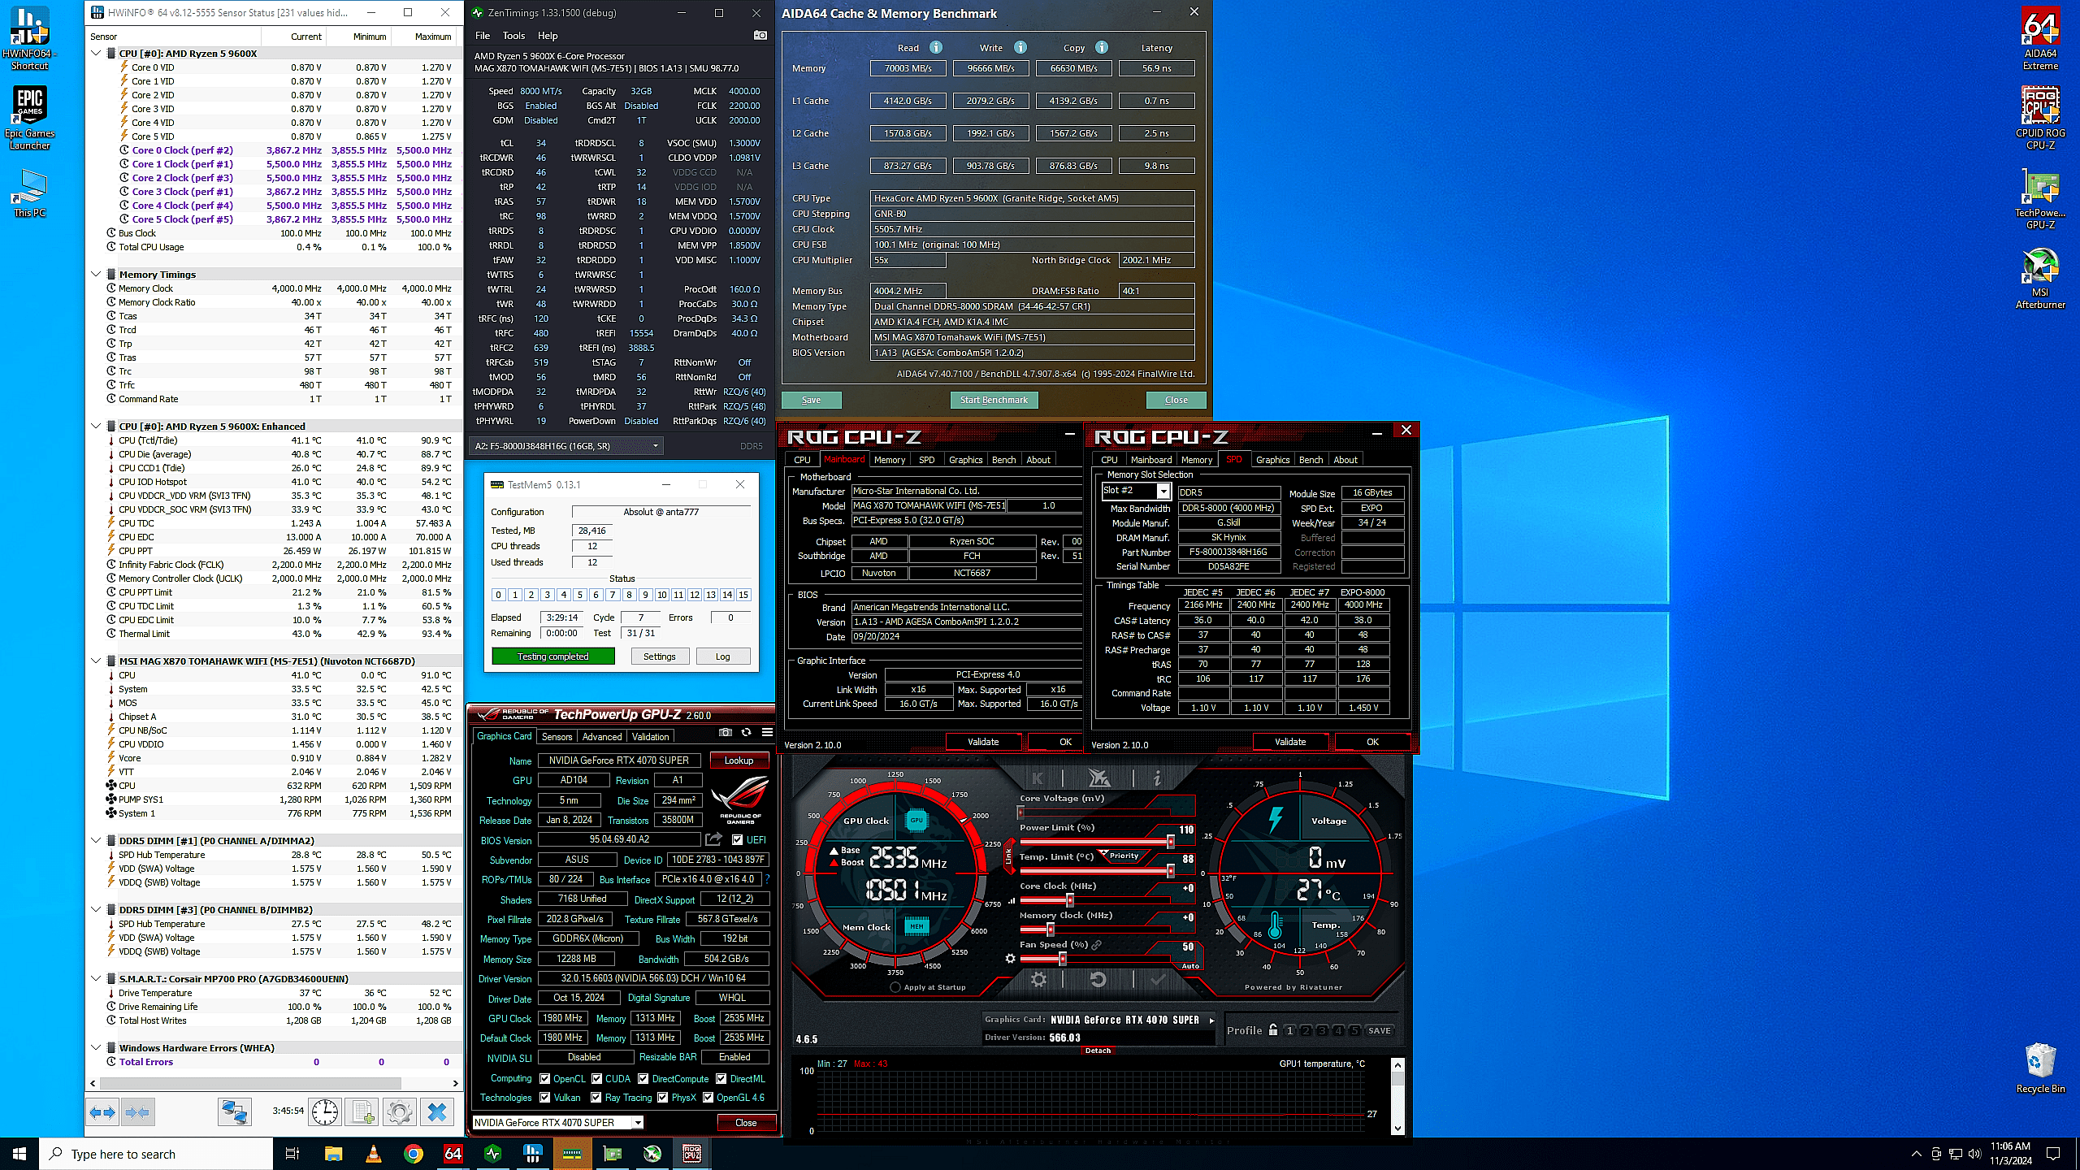Toggle Apply at Startup in Afterburner
The width and height of the screenshot is (2080, 1170).
coord(895,987)
